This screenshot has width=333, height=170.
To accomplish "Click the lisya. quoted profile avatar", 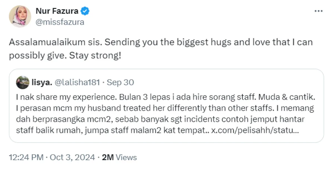I will (22, 82).
